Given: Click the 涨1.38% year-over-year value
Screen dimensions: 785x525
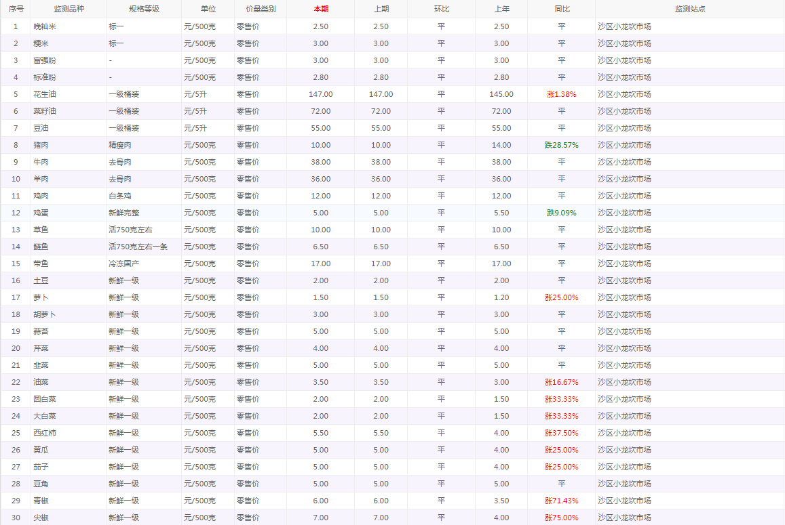Looking at the screenshot, I should coord(561,94).
